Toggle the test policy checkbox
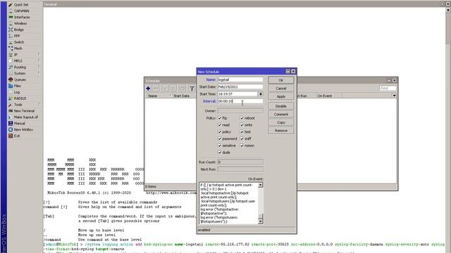 coord(242,132)
